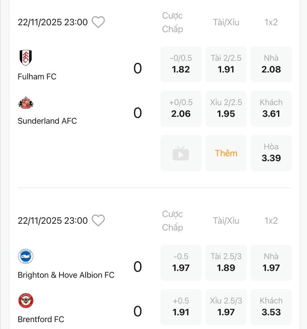Bet on Brentford Khách at 3.53
307x329 pixels.
271,307
